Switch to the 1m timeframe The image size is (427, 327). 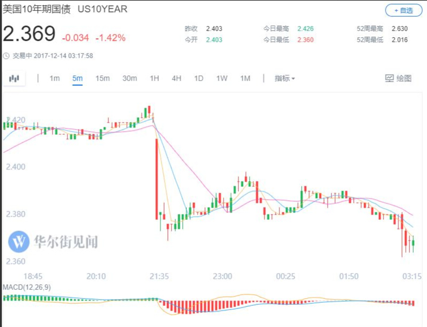pos(55,79)
